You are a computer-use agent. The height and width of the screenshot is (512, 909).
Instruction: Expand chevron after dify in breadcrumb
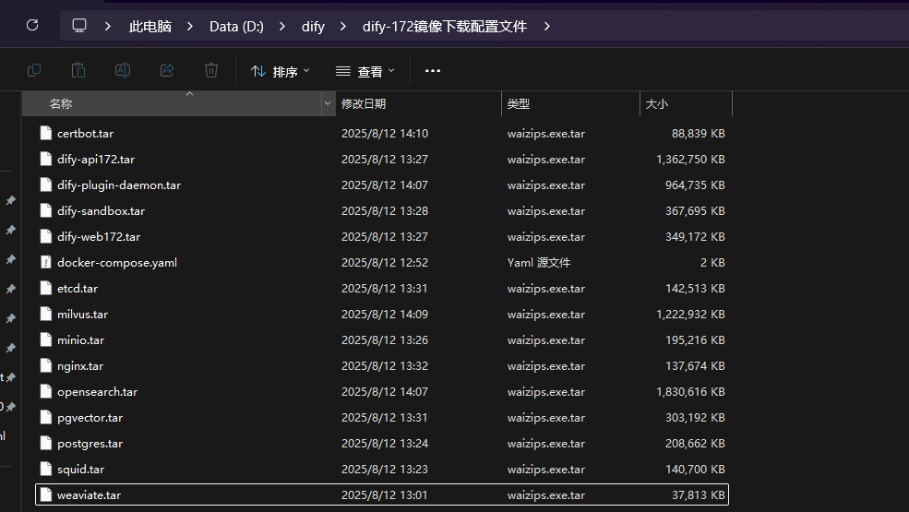point(343,26)
